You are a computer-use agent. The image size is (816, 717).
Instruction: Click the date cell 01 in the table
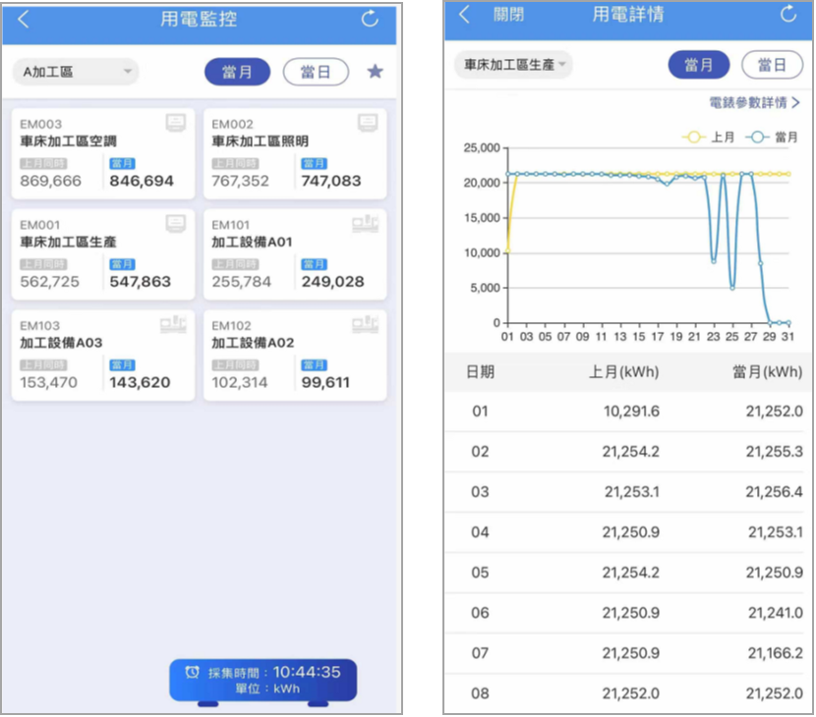[480, 412]
